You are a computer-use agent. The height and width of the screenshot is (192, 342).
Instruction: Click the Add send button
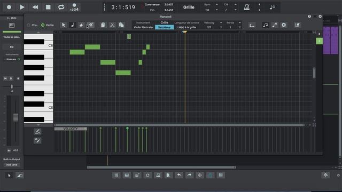click(x=12, y=165)
